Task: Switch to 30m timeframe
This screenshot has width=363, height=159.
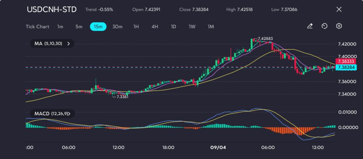Action: pos(117,27)
